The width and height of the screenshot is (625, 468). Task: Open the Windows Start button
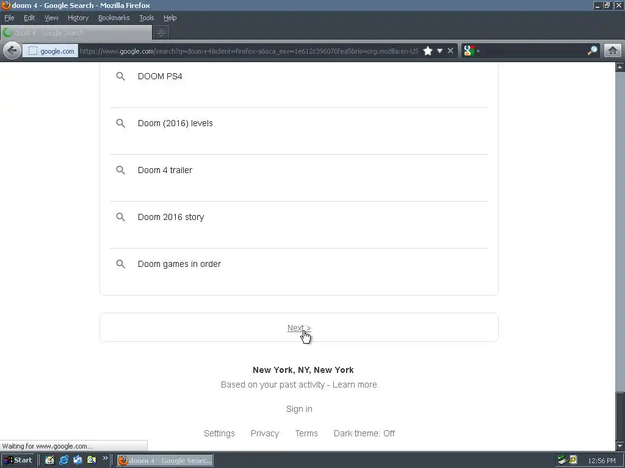click(x=18, y=461)
